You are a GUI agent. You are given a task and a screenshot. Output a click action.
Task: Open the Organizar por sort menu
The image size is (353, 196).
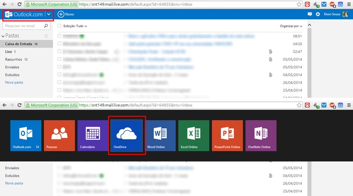click(291, 26)
